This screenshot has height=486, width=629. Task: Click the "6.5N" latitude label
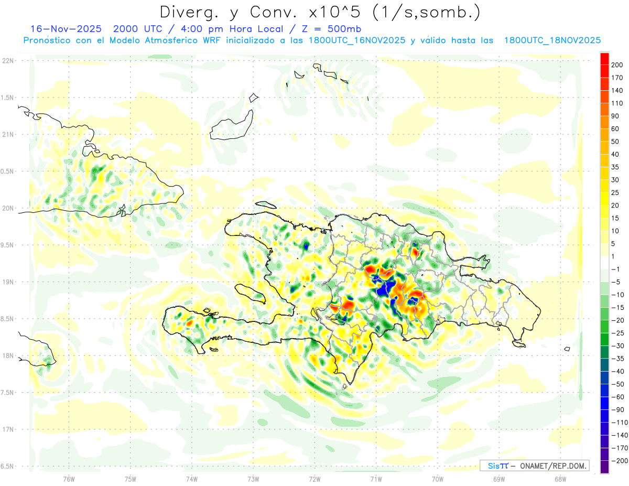point(8,466)
